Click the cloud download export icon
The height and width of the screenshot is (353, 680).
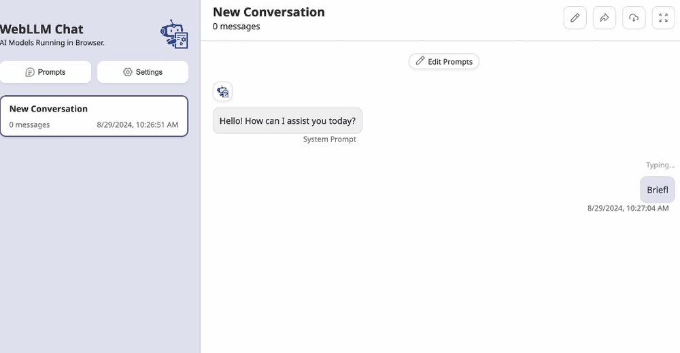(x=634, y=18)
